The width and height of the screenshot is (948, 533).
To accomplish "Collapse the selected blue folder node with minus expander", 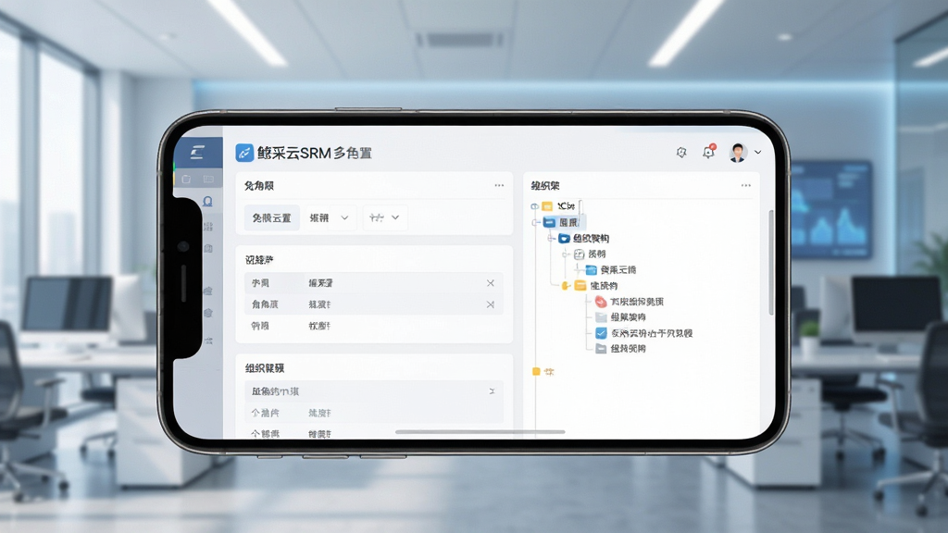I will tap(534, 222).
